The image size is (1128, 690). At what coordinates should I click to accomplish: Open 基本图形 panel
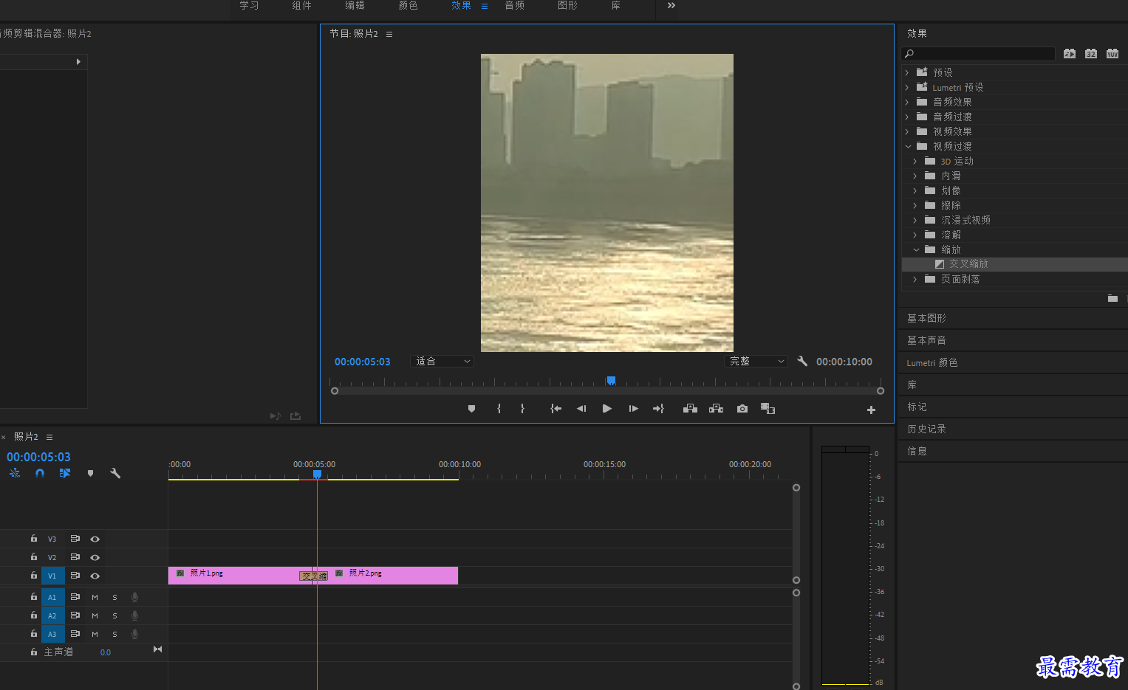click(926, 318)
